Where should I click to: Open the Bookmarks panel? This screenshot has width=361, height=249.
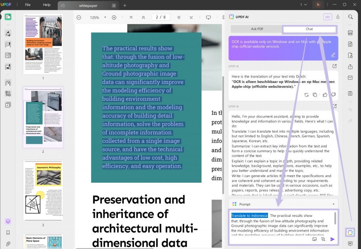(8, 233)
